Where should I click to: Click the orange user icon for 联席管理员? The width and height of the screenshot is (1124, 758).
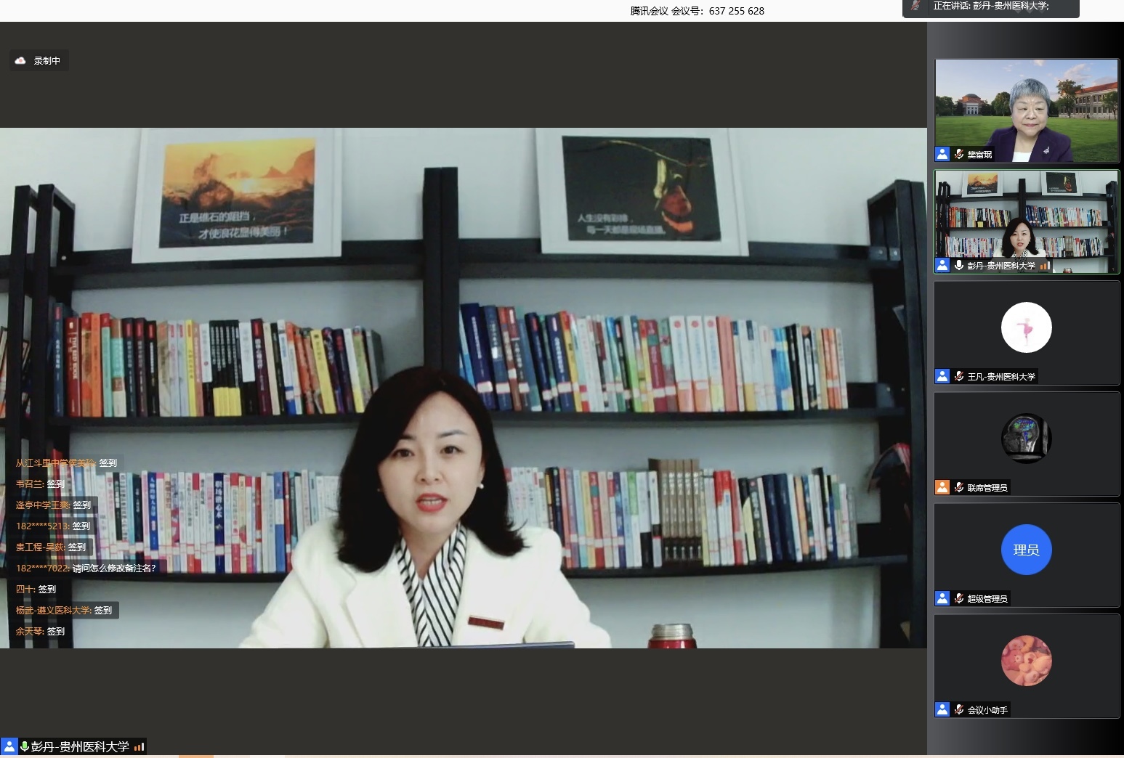coord(942,487)
